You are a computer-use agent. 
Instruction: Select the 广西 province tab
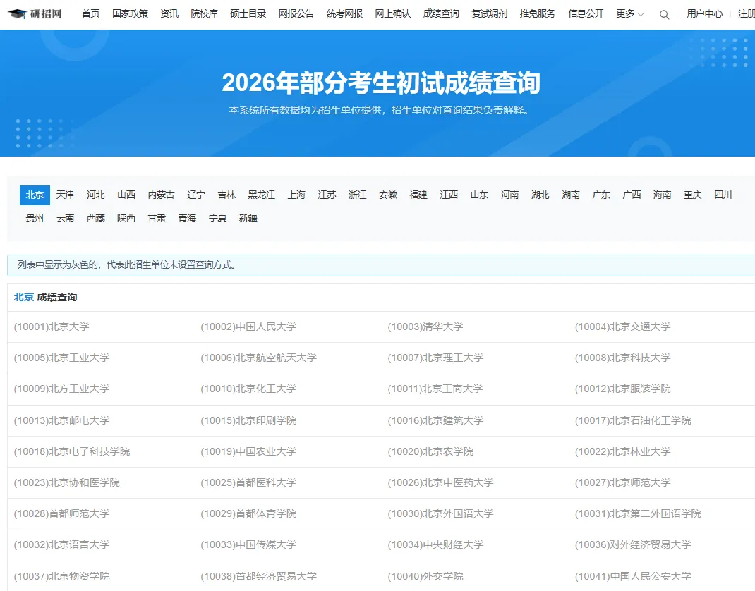(632, 195)
